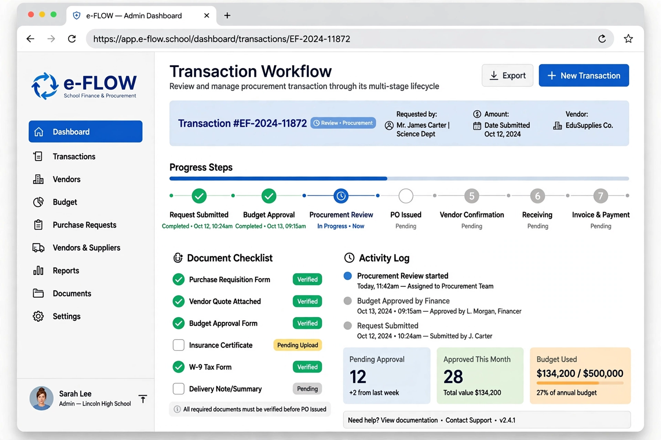Click the Document Checklist heading icon
The width and height of the screenshot is (661, 440).
(178, 258)
